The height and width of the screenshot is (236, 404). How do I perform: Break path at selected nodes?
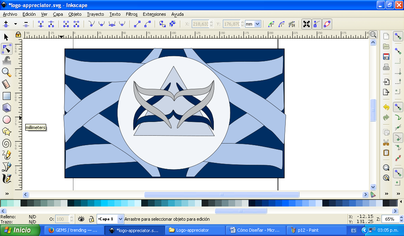click(51, 24)
